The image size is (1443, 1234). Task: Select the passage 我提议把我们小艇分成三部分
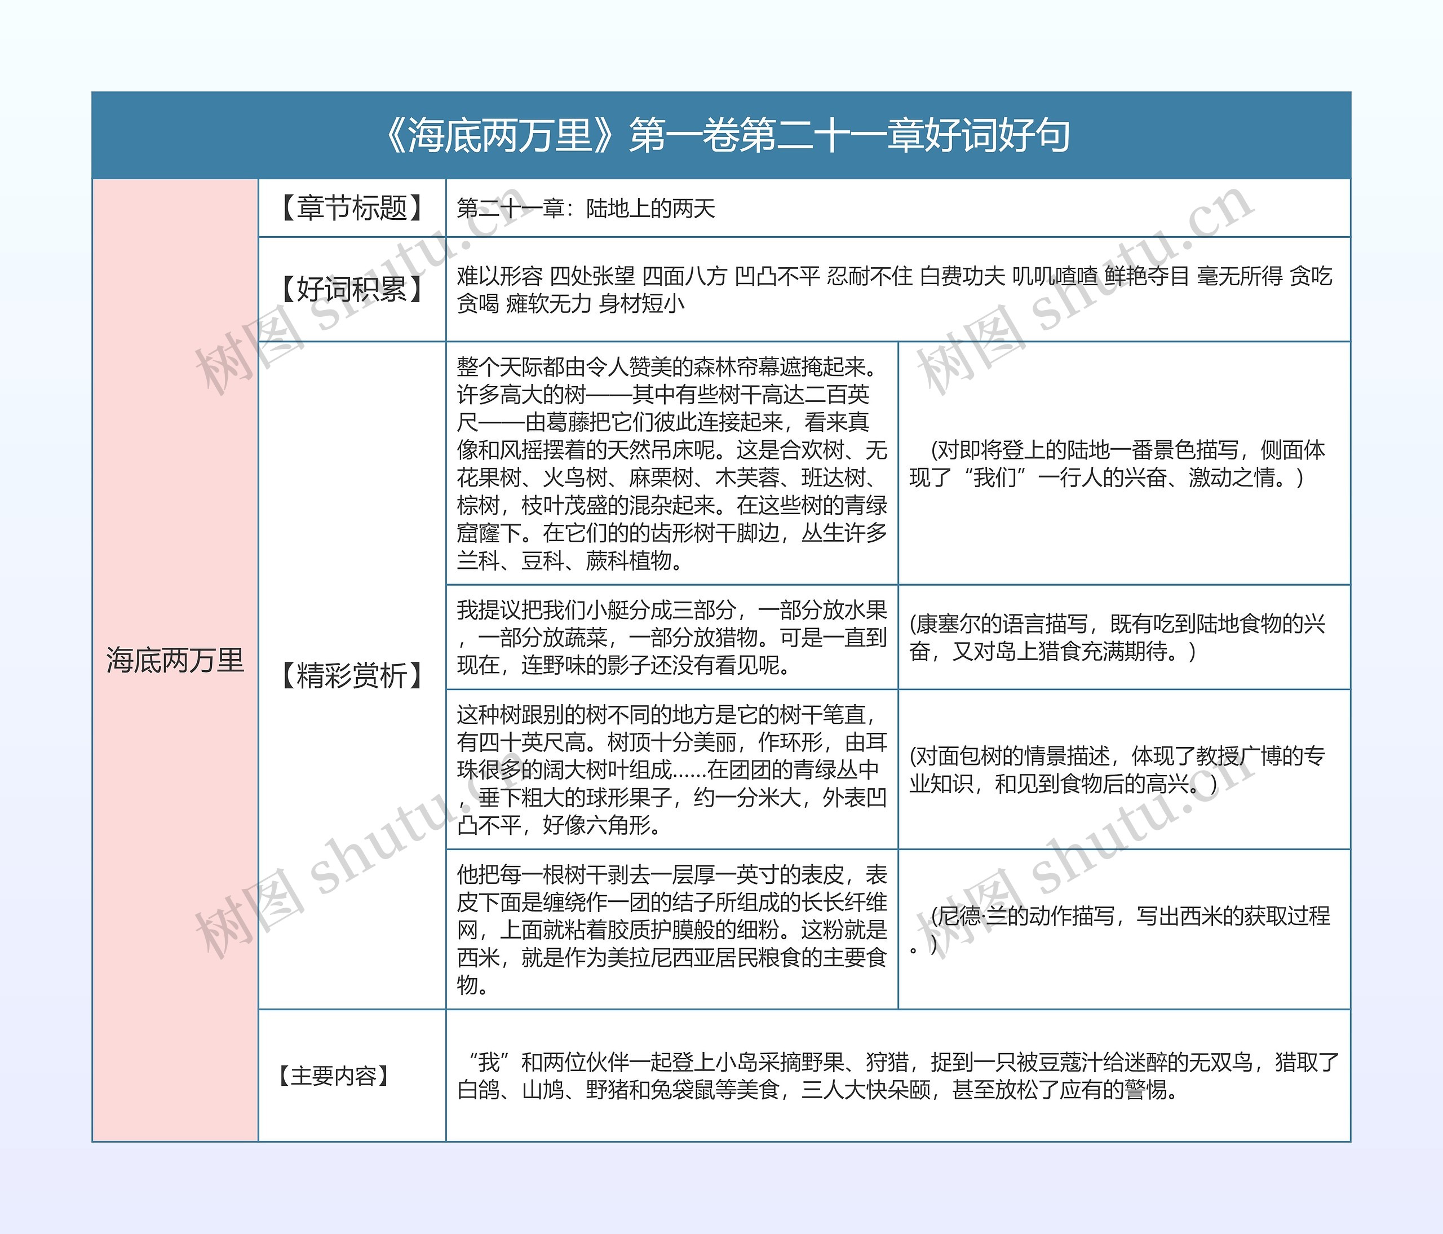click(x=672, y=637)
